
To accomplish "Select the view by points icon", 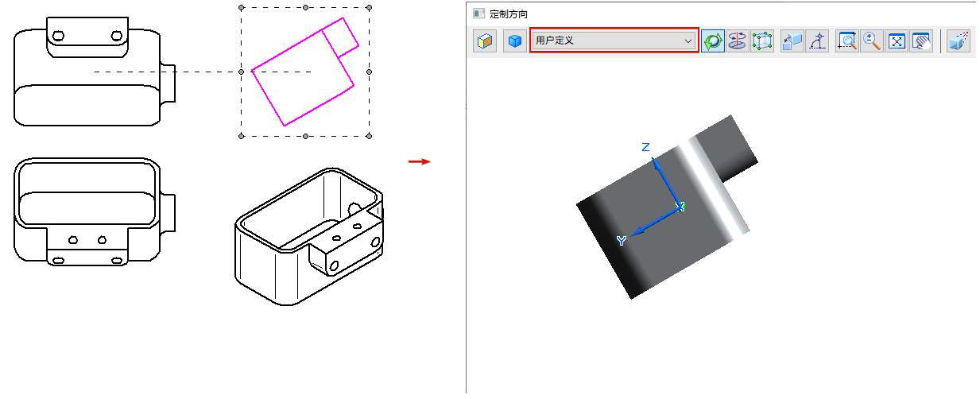I will point(817,41).
